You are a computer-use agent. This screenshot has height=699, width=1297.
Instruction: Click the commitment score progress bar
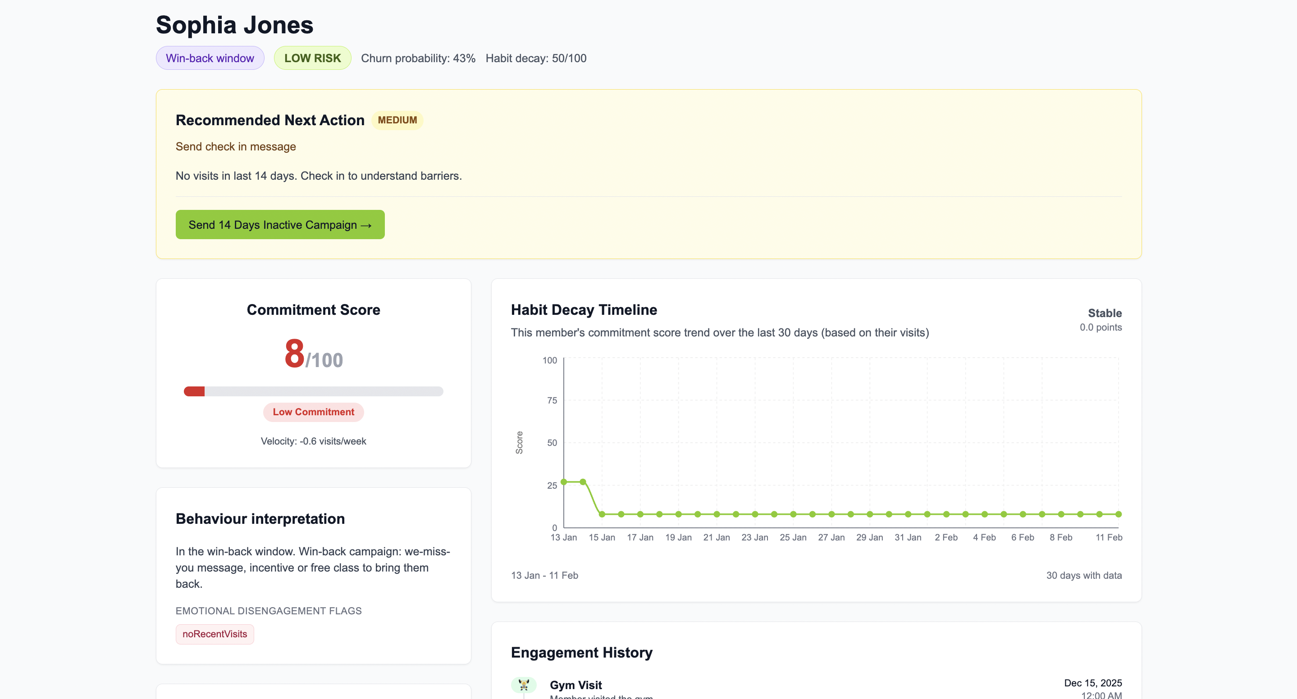coord(313,391)
